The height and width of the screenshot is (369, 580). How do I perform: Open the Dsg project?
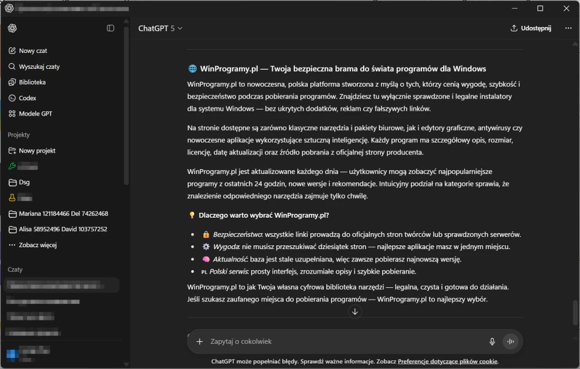(24, 182)
